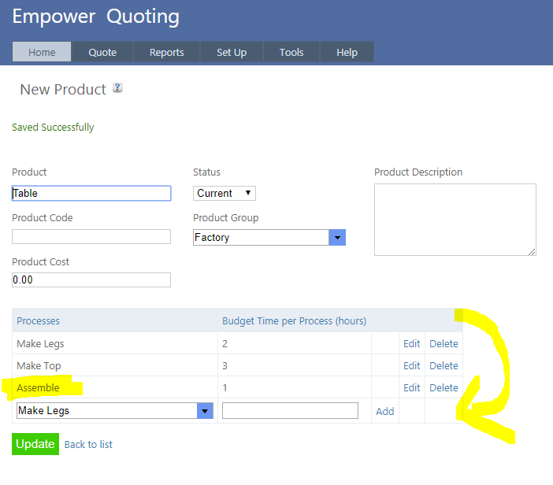This screenshot has width=553, height=485.
Task: Follow the Back to list link
Action: (x=88, y=444)
